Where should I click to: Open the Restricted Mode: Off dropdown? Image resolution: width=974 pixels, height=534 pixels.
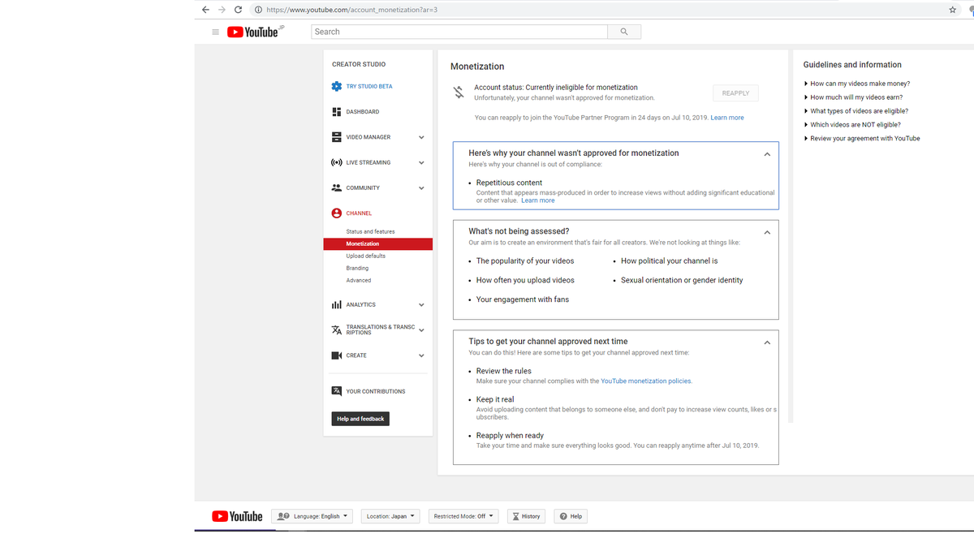(x=463, y=516)
